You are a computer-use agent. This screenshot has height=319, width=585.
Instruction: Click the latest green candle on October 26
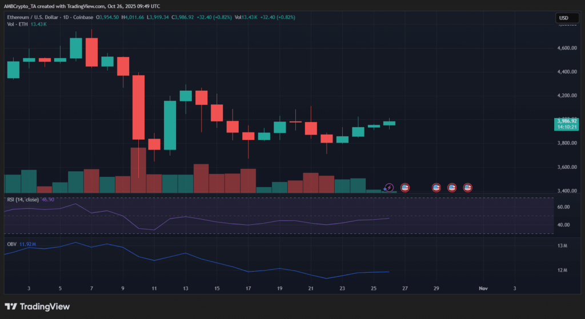coord(389,123)
